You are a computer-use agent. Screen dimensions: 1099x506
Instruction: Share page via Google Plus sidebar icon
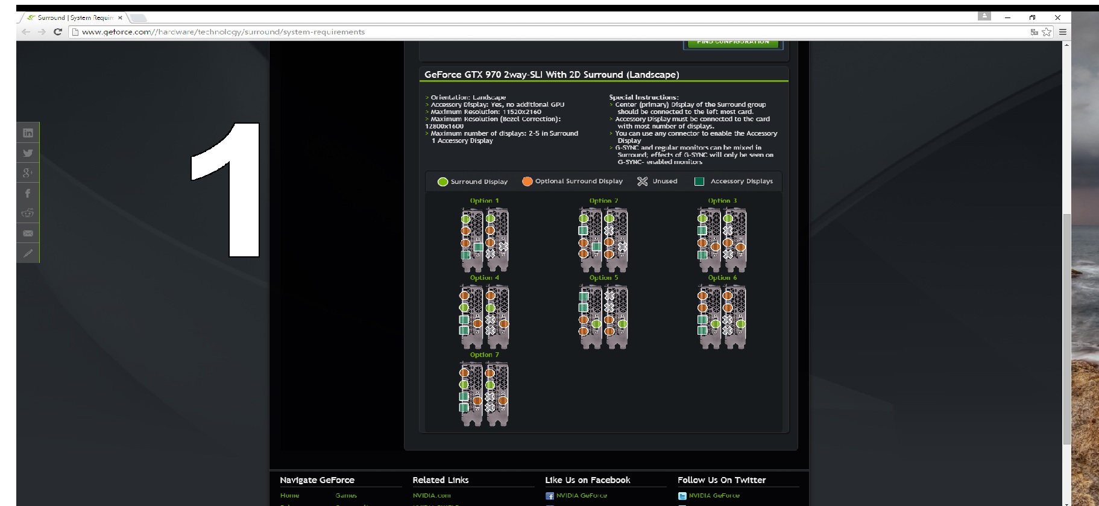coord(28,173)
